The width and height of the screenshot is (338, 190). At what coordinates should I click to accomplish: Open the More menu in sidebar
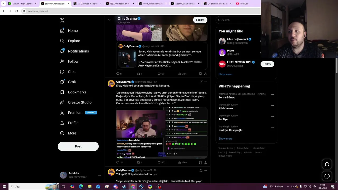(x=68, y=133)
